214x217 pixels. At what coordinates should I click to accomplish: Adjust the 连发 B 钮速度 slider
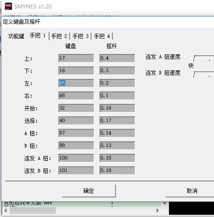click(204, 74)
